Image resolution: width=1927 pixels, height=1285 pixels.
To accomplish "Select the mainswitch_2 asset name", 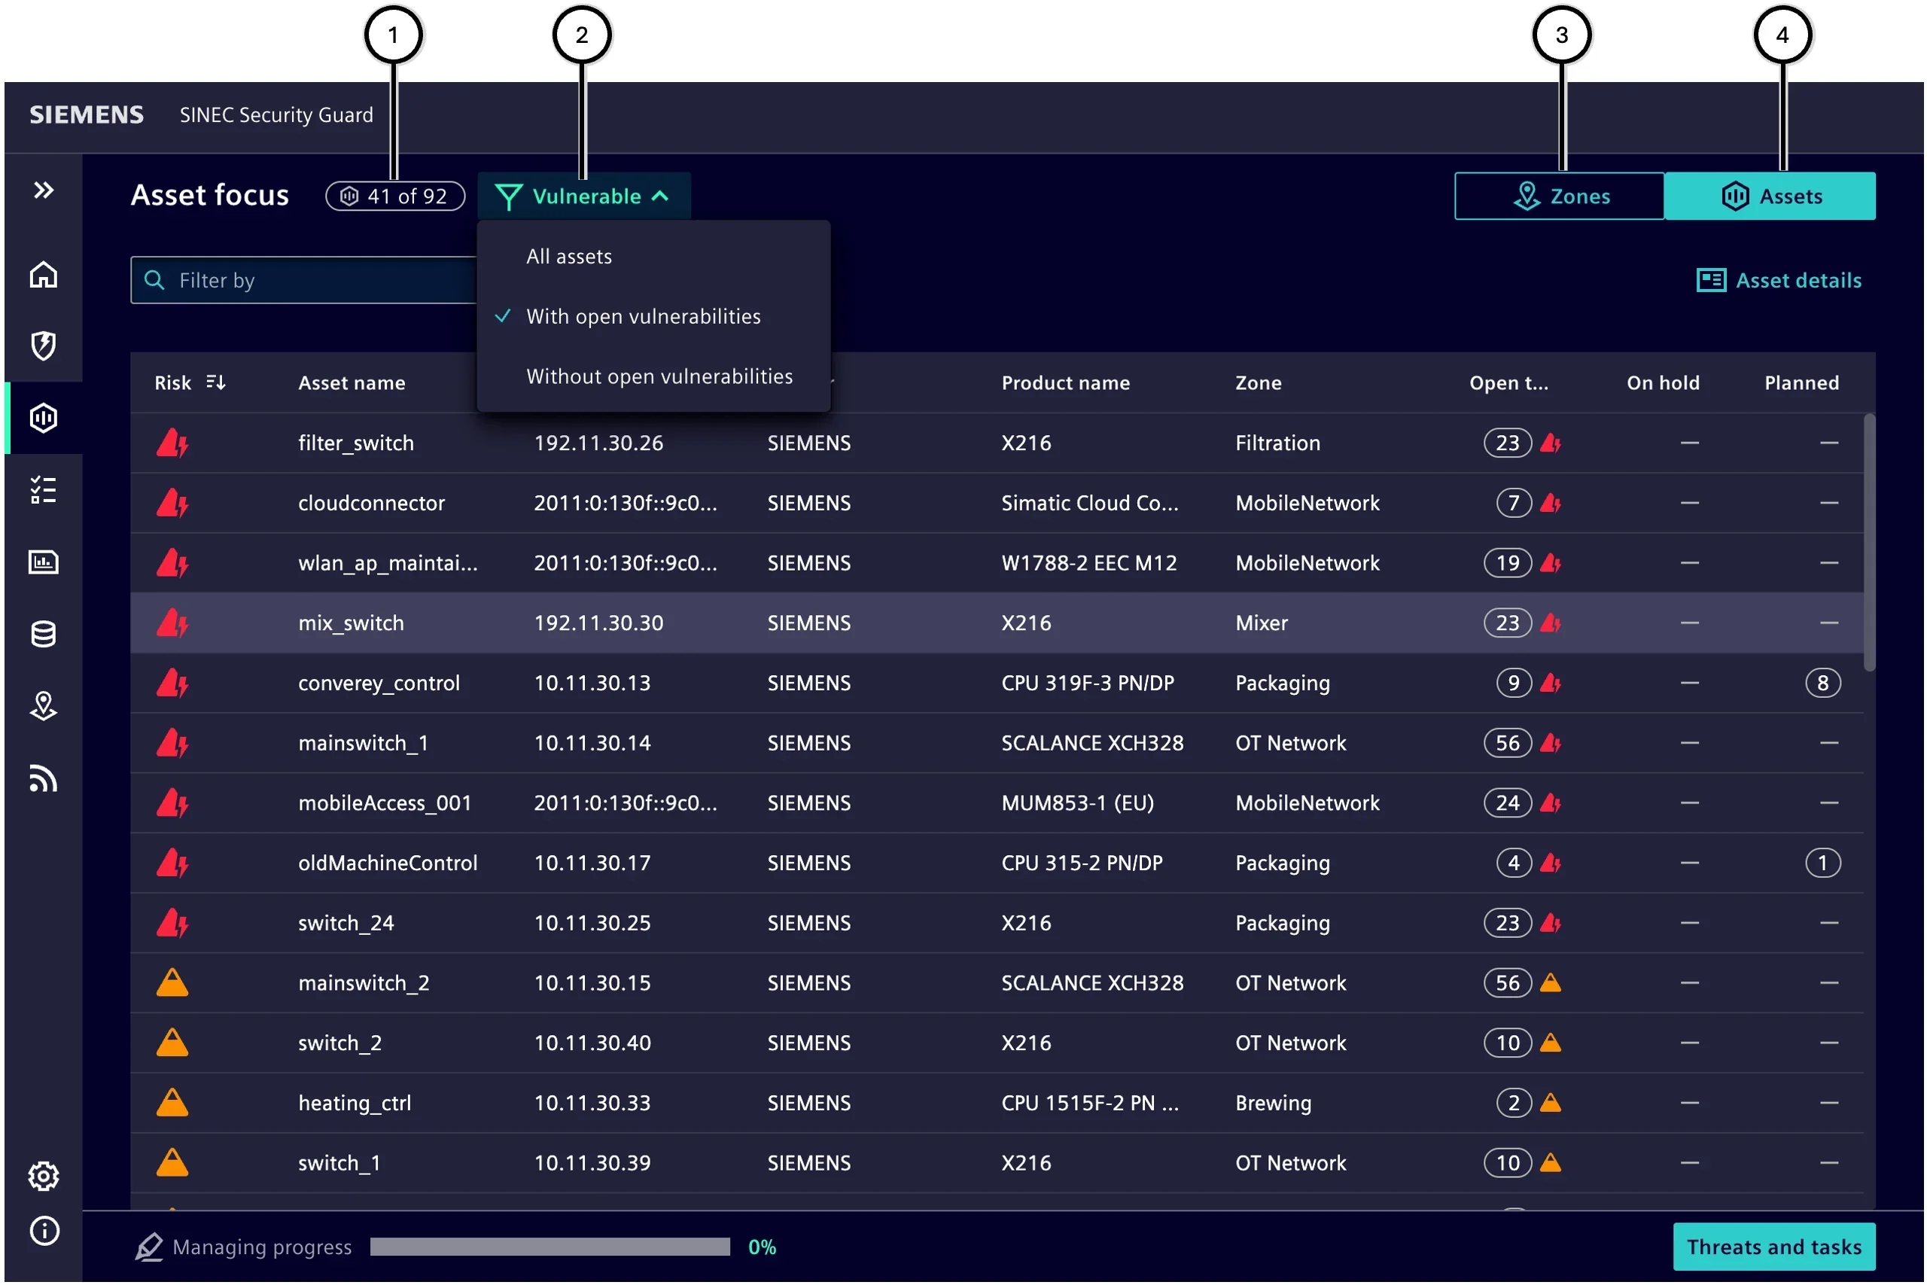I will click(364, 982).
